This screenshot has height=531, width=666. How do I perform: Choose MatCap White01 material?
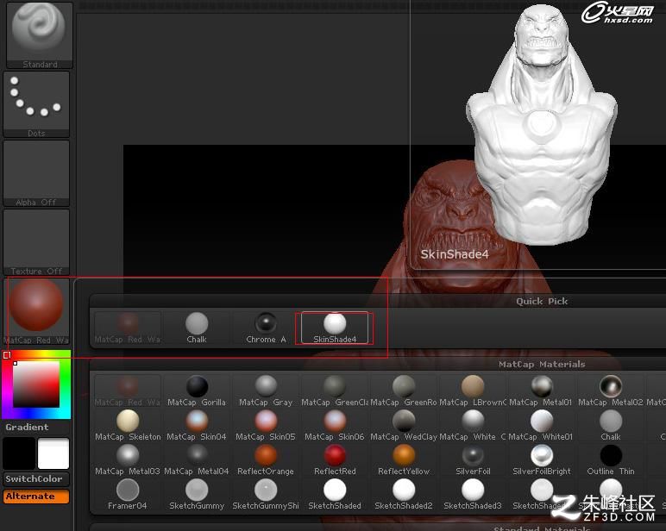[x=542, y=425]
